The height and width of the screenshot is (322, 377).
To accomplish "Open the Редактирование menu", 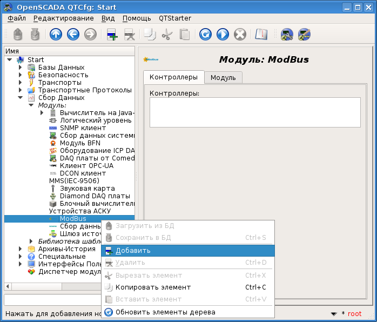I will [63, 18].
